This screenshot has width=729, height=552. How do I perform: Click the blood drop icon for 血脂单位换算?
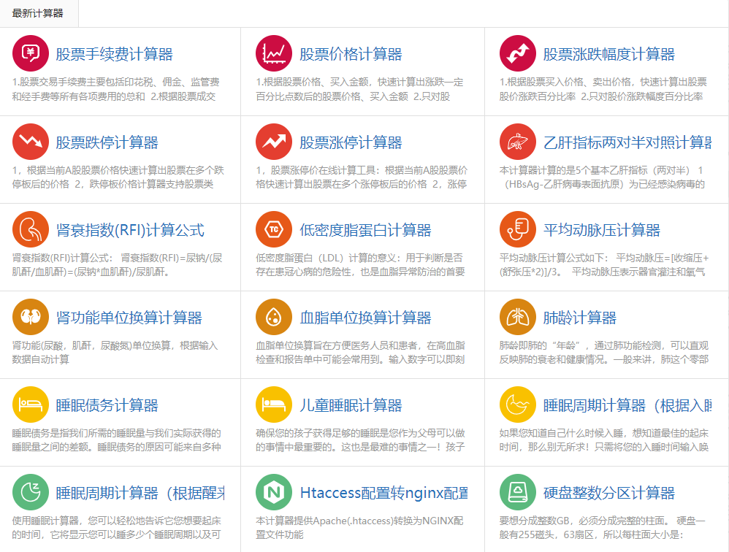(274, 317)
